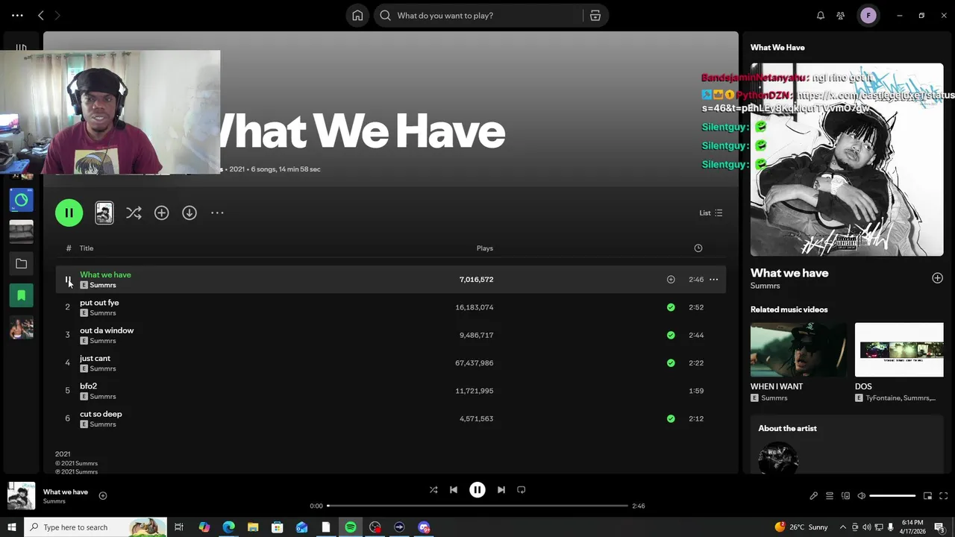The height and width of the screenshot is (537, 955).
Task: Open the 'WHEN I WANT' music video thumbnail
Action: coord(798,350)
